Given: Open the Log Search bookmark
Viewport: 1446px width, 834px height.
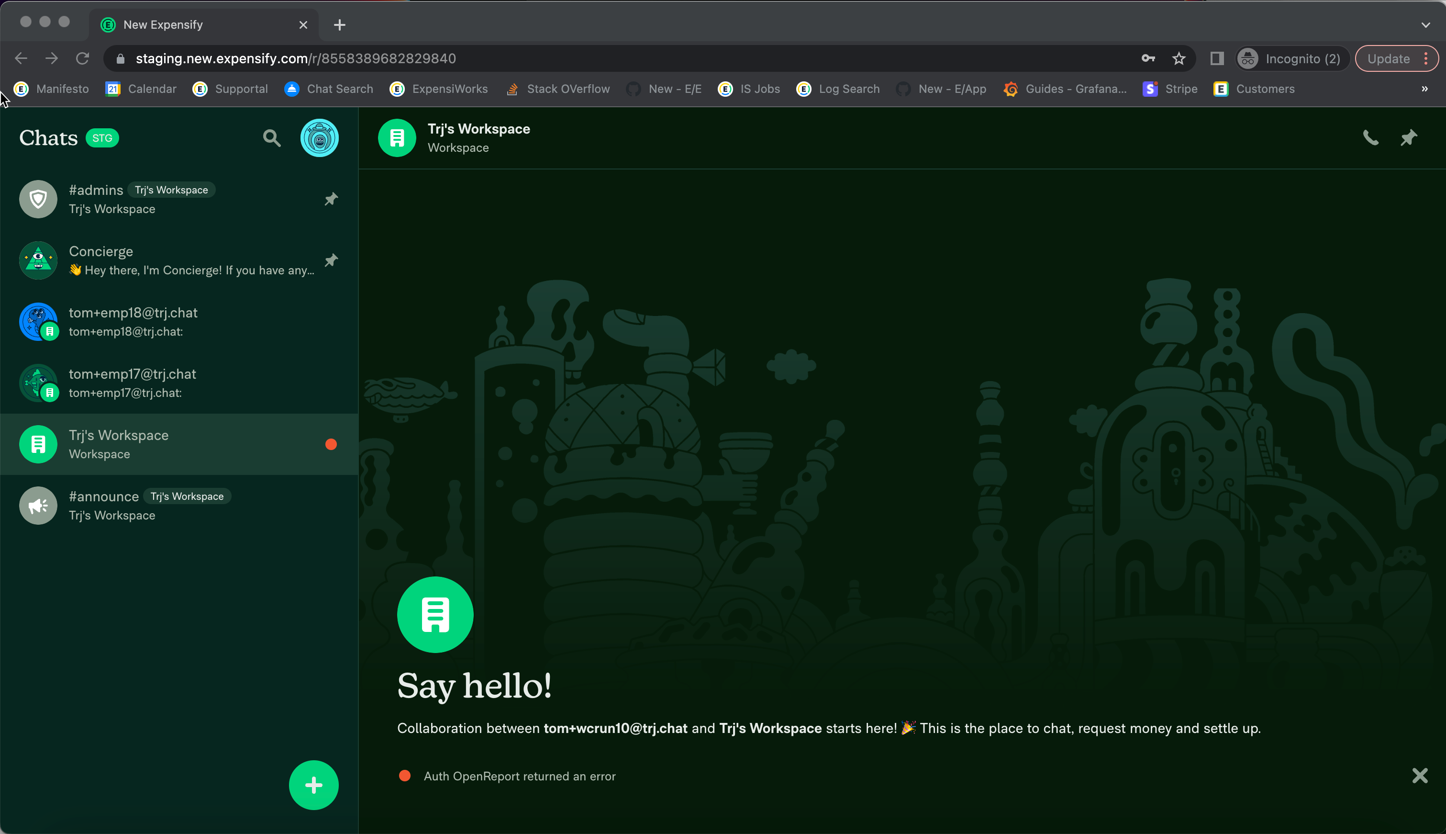Looking at the screenshot, I should [839, 89].
